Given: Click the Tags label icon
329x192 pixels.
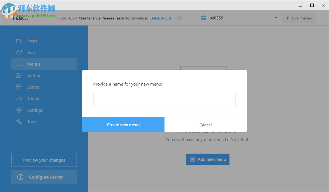Looking at the screenshot, I should click(19, 52).
